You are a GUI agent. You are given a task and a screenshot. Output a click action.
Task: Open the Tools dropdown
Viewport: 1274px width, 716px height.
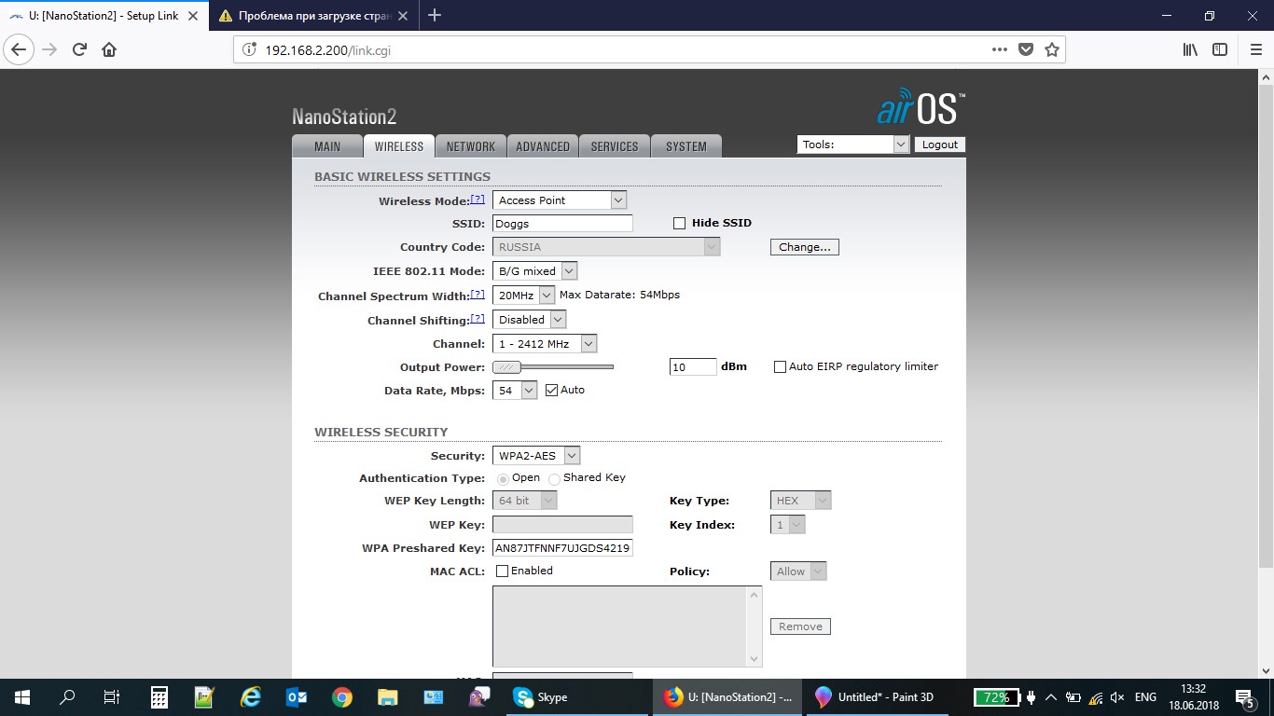[x=852, y=145]
